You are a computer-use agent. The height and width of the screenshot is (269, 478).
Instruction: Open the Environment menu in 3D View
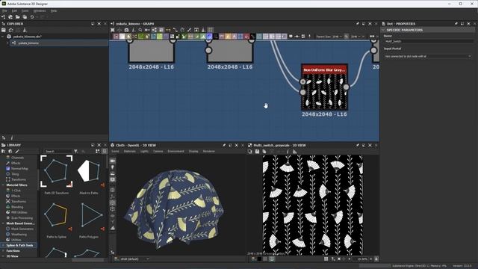(x=176, y=151)
